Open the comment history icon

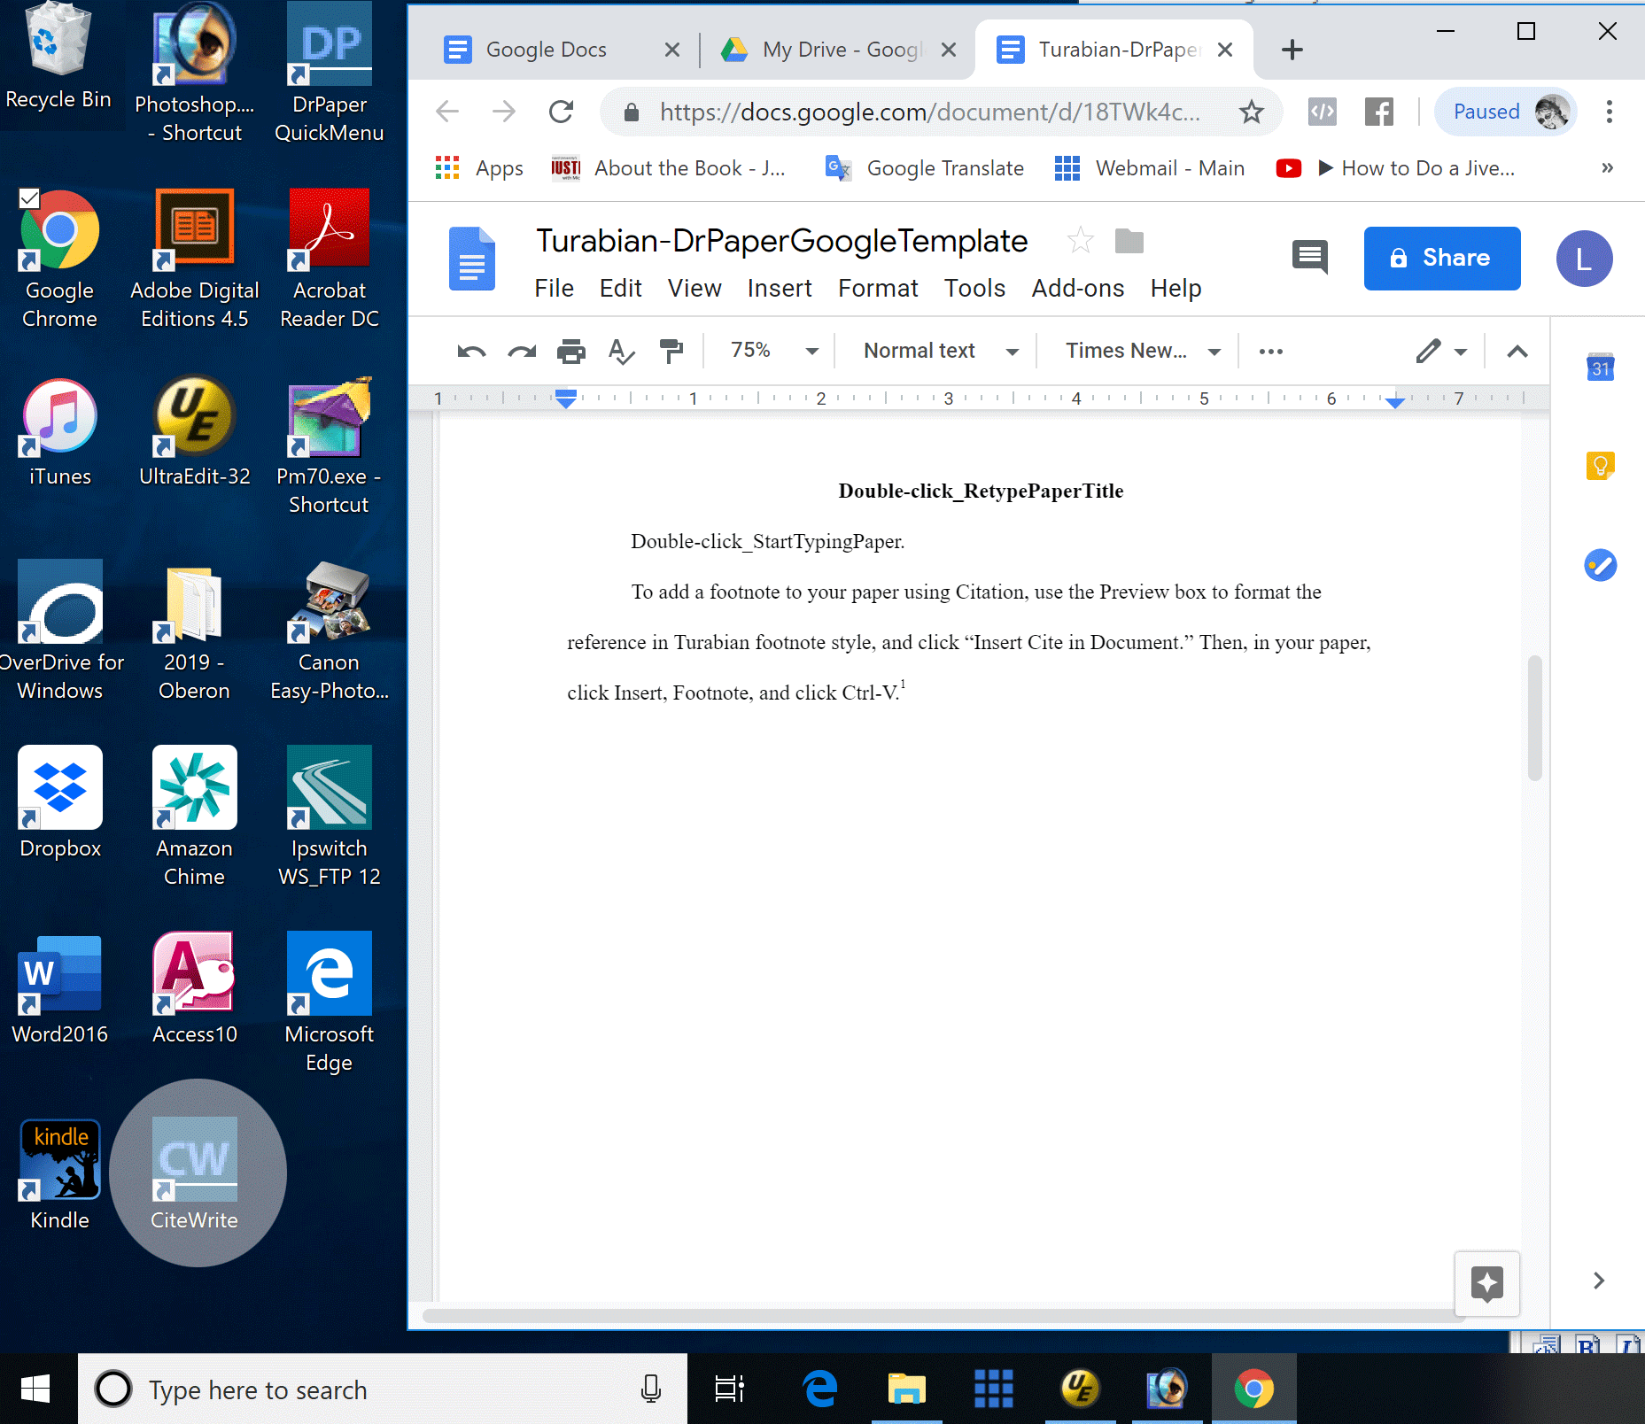(x=1309, y=258)
